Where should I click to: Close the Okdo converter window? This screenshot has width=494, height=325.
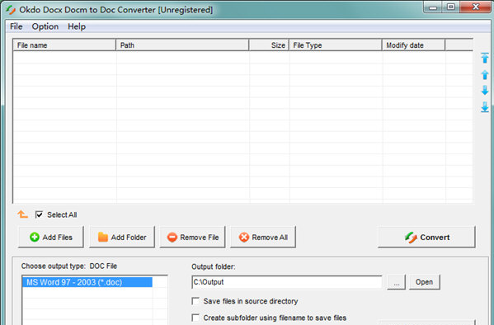click(476, 7)
